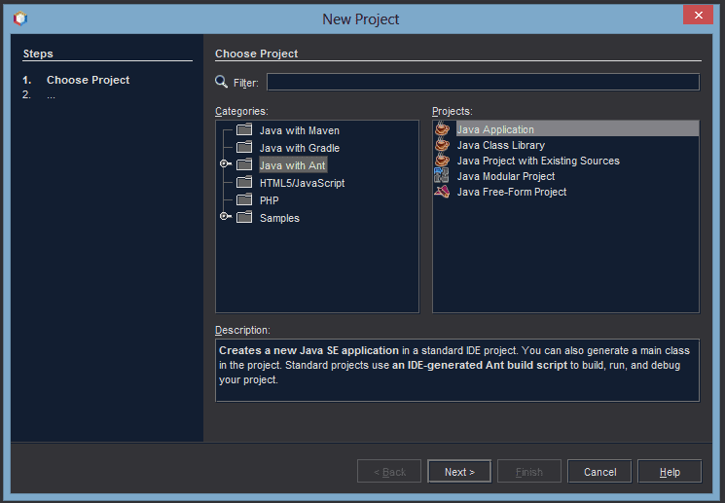Click the Next button
Image resolution: width=725 pixels, height=503 pixels.
[459, 471]
